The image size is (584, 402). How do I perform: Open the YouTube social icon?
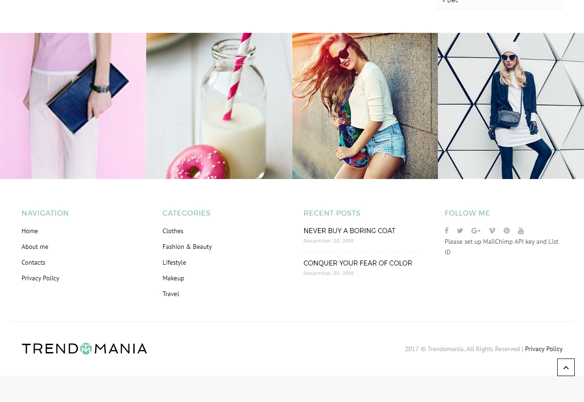pos(521,230)
